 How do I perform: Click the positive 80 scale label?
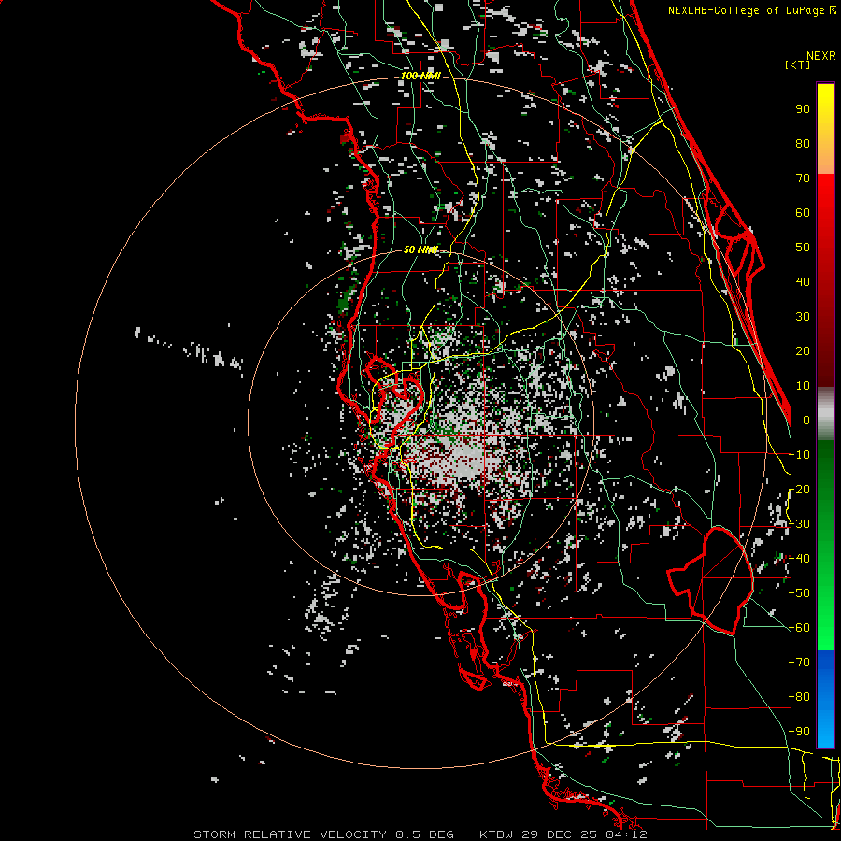(803, 144)
